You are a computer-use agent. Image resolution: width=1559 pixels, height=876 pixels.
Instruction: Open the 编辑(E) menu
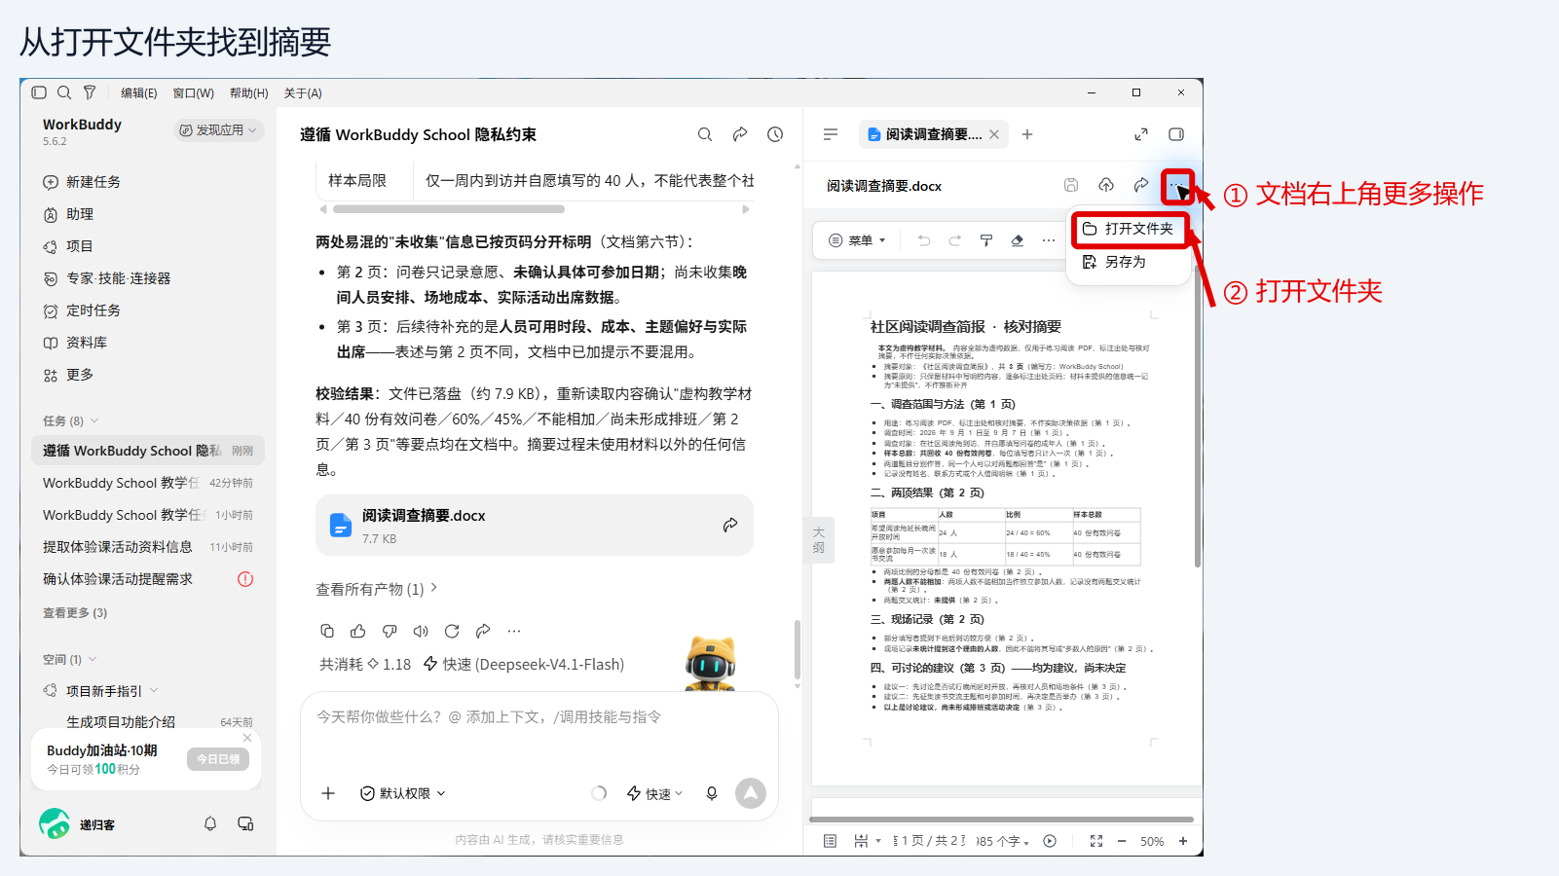point(138,92)
